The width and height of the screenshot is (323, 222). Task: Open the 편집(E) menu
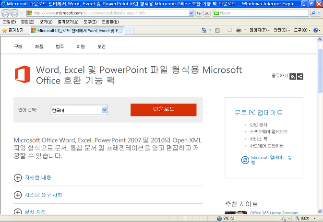(x=28, y=22)
